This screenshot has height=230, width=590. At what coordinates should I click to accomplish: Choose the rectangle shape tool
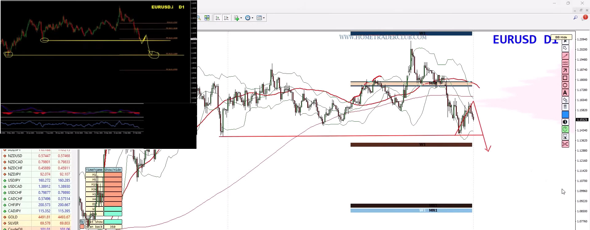pos(565,78)
